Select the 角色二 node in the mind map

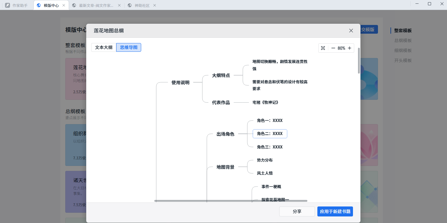click(270, 133)
